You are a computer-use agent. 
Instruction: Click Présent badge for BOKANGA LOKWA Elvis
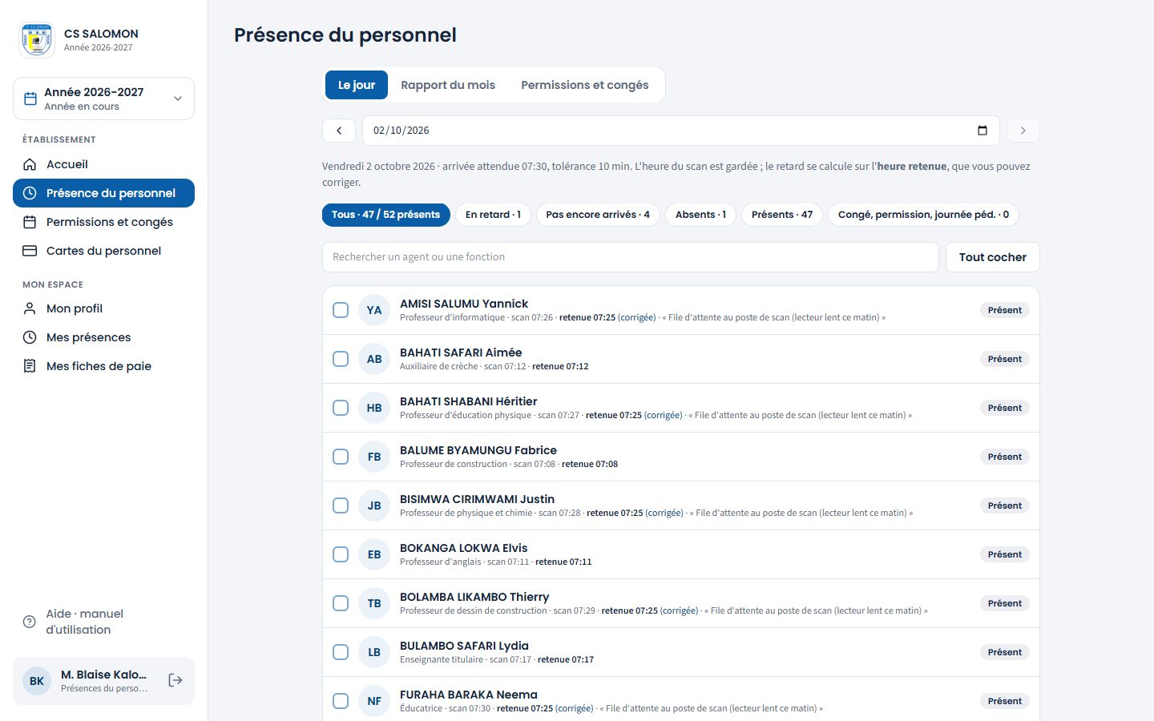(1005, 554)
